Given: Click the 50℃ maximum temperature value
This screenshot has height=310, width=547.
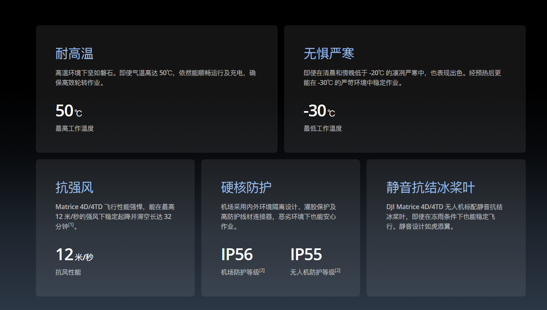Looking at the screenshot, I should 69,111.
